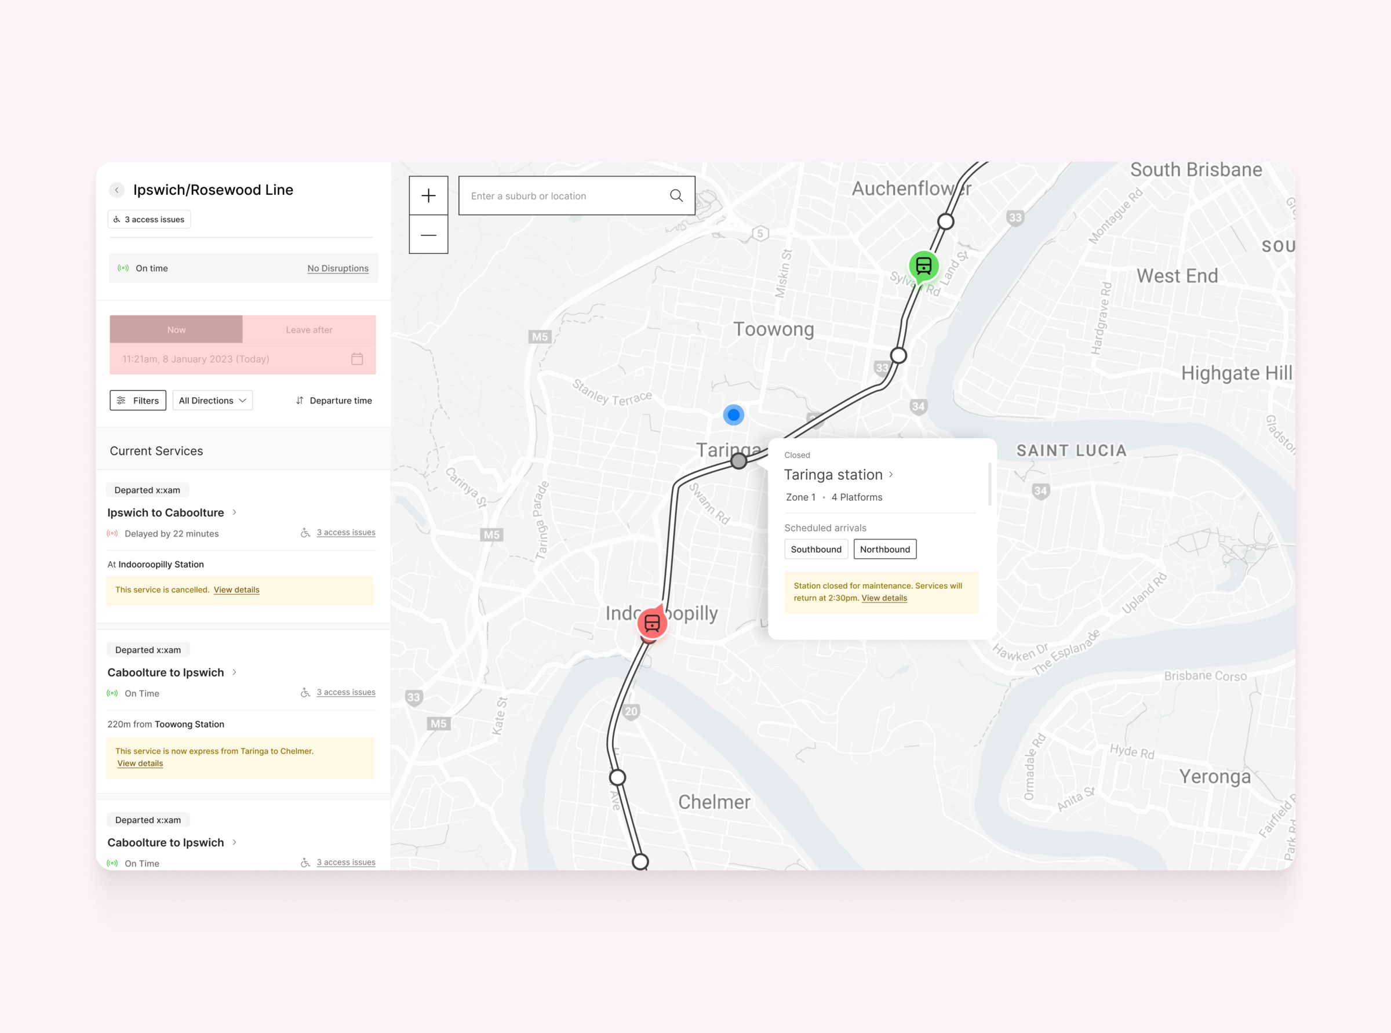Select the red train marker at Indooroopilly
The image size is (1391, 1033).
click(x=652, y=623)
